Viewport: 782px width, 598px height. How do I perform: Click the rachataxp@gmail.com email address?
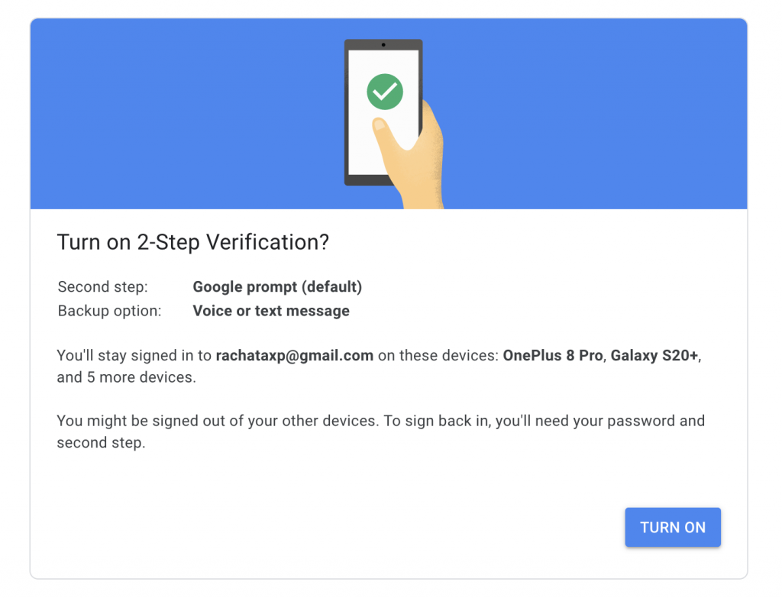[295, 356]
